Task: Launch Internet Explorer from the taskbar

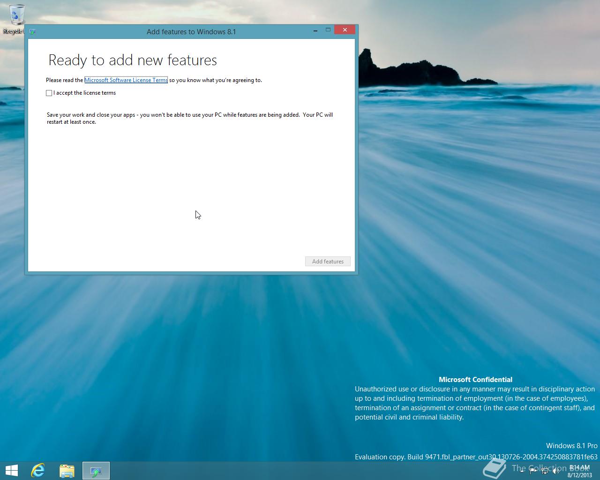Action: (x=38, y=471)
